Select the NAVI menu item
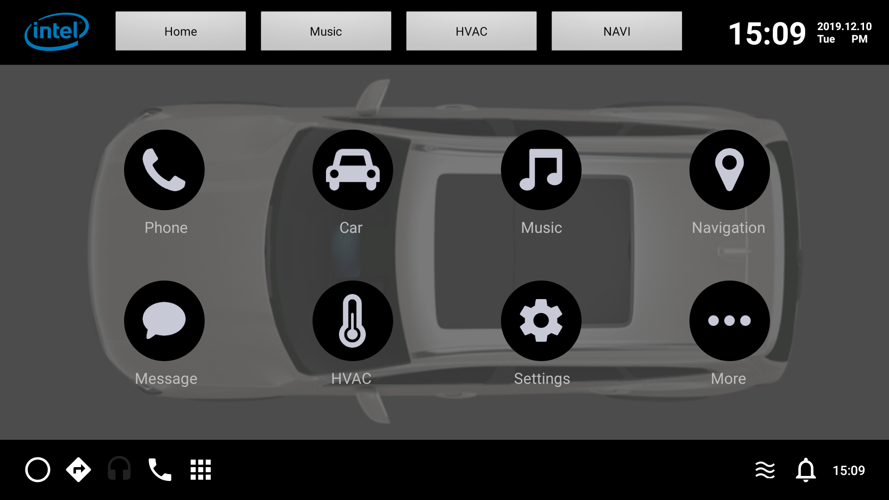The width and height of the screenshot is (889, 500). 617,31
